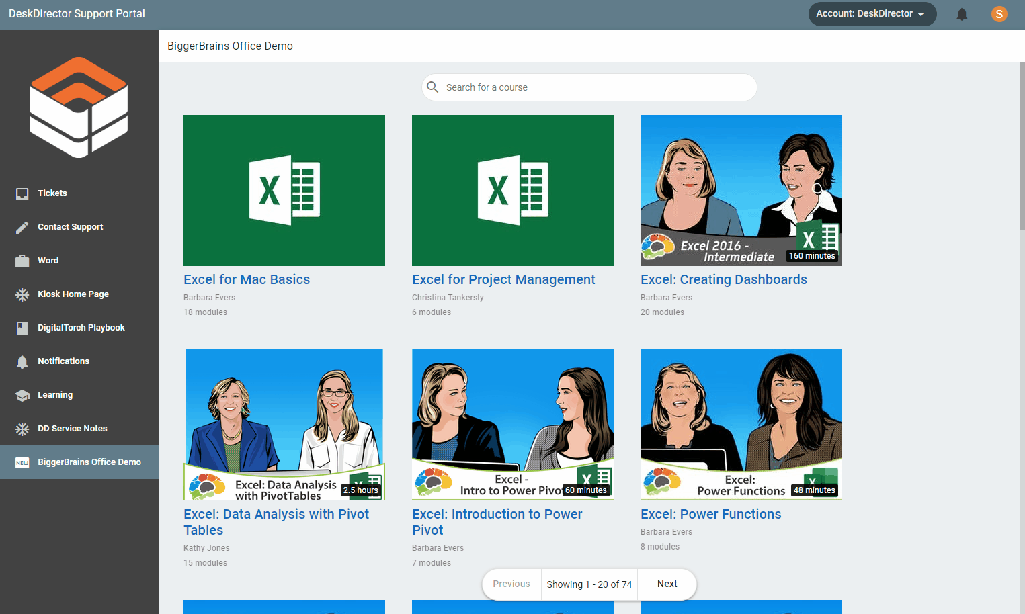Screen dimensions: 1025x614
Task: Click the Previous pagination button
Action: coord(511,584)
